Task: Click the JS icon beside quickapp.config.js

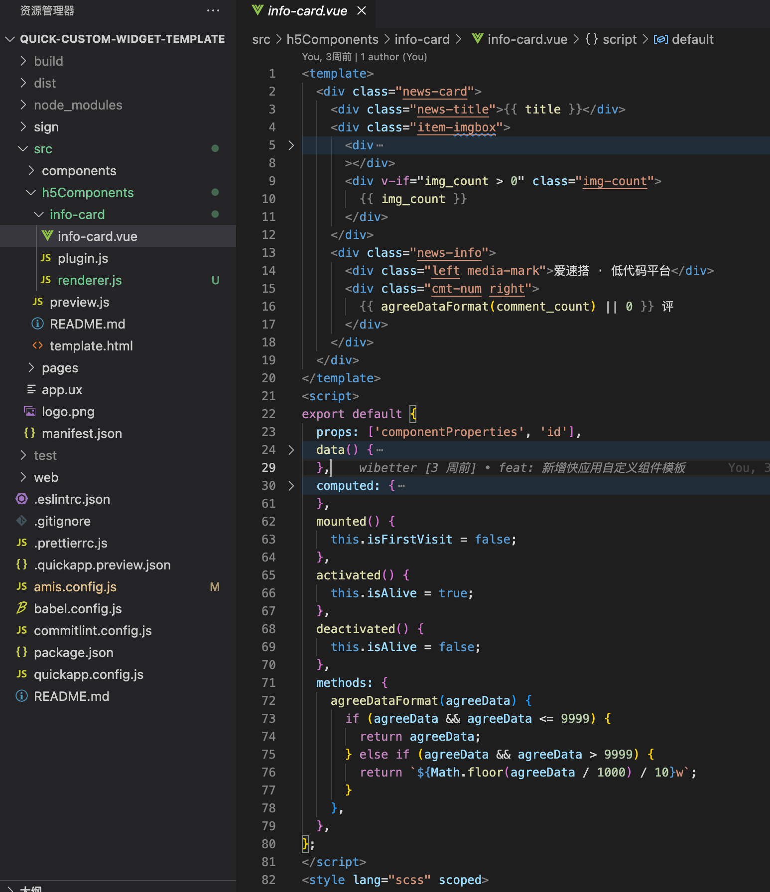Action: 22,674
